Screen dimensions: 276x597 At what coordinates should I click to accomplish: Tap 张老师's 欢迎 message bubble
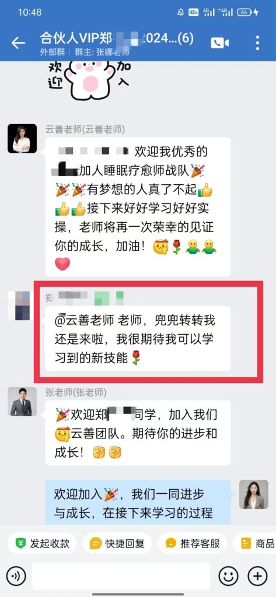[x=138, y=433]
